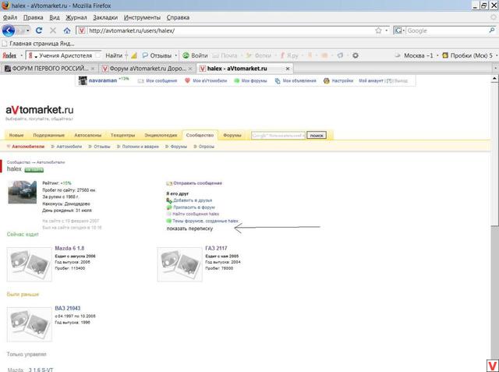The image size is (499, 372).
Task: Click Отправить сообщение link
Action: [197, 183]
